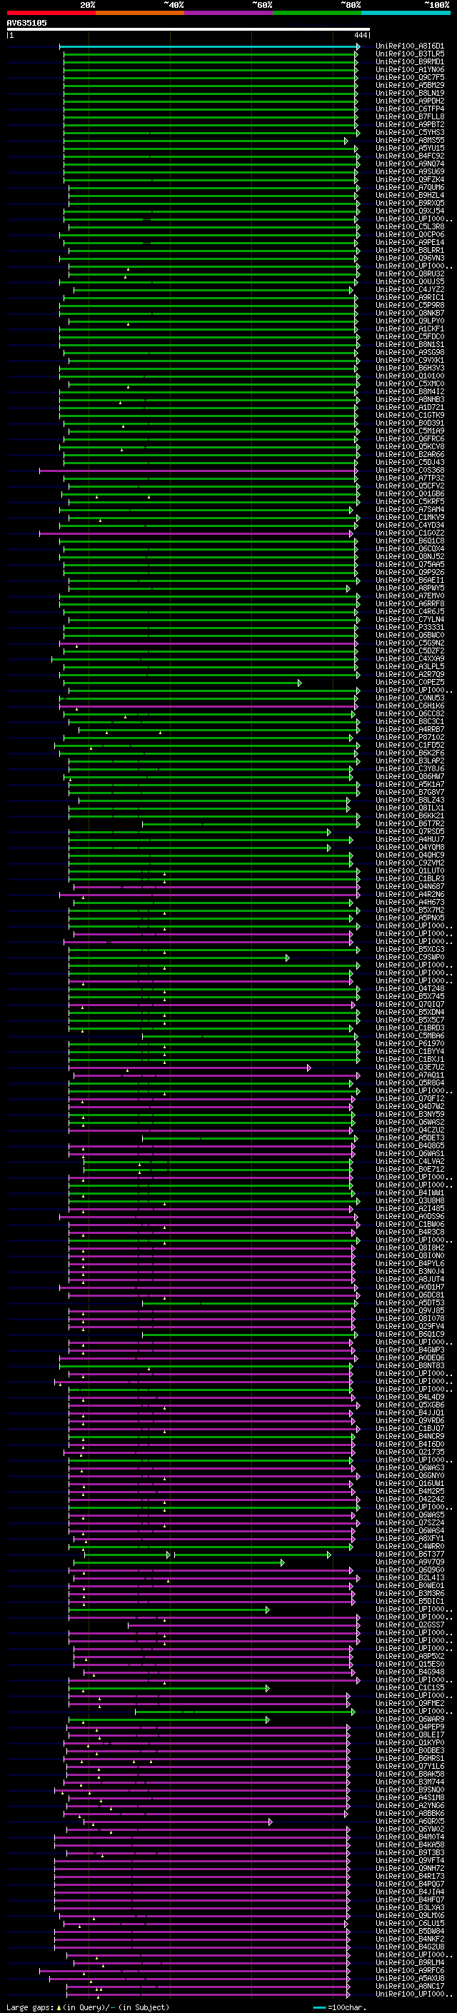Click the short green bar for UniRef100_C0PEZ5
This screenshot has width=457, height=2013.
(183, 683)
